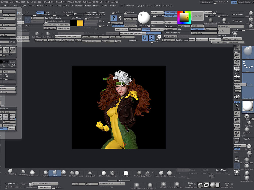Viewport: 254px width, 190px height.
Task: Click the Rotate navigation icon
Action: coord(237,134)
